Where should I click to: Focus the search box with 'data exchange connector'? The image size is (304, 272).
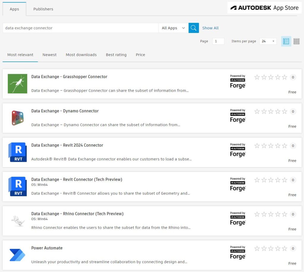click(x=80, y=28)
